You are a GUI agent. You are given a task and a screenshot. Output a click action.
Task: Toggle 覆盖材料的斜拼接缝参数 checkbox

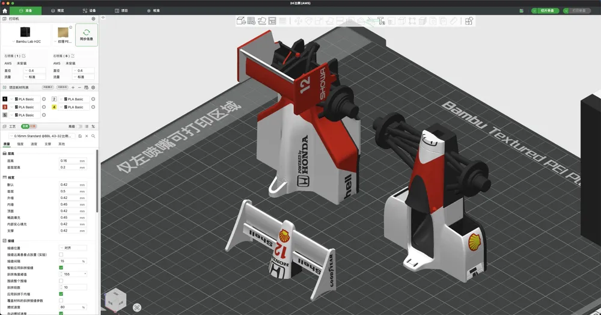pos(61,301)
